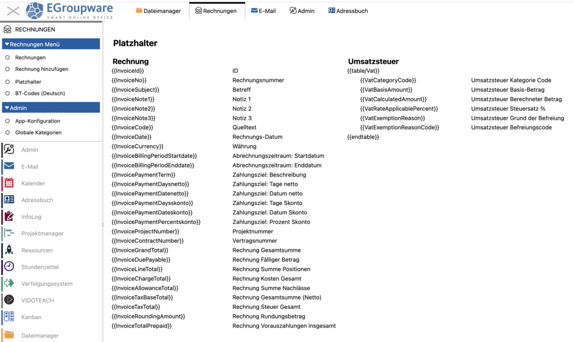Click the EGroupware logo
The image size is (574, 342).
pyautogui.click(x=70, y=11)
